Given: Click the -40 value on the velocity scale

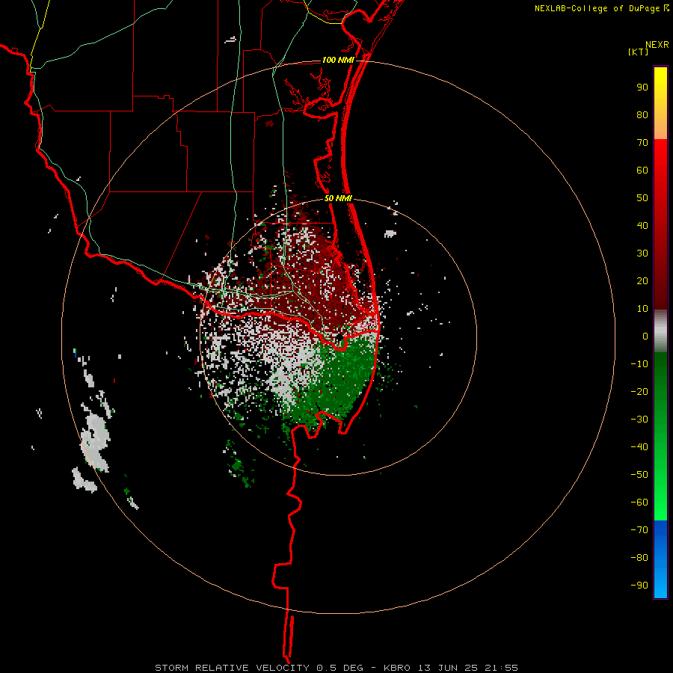Looking at the screenshot, I should tap(639, 447).
